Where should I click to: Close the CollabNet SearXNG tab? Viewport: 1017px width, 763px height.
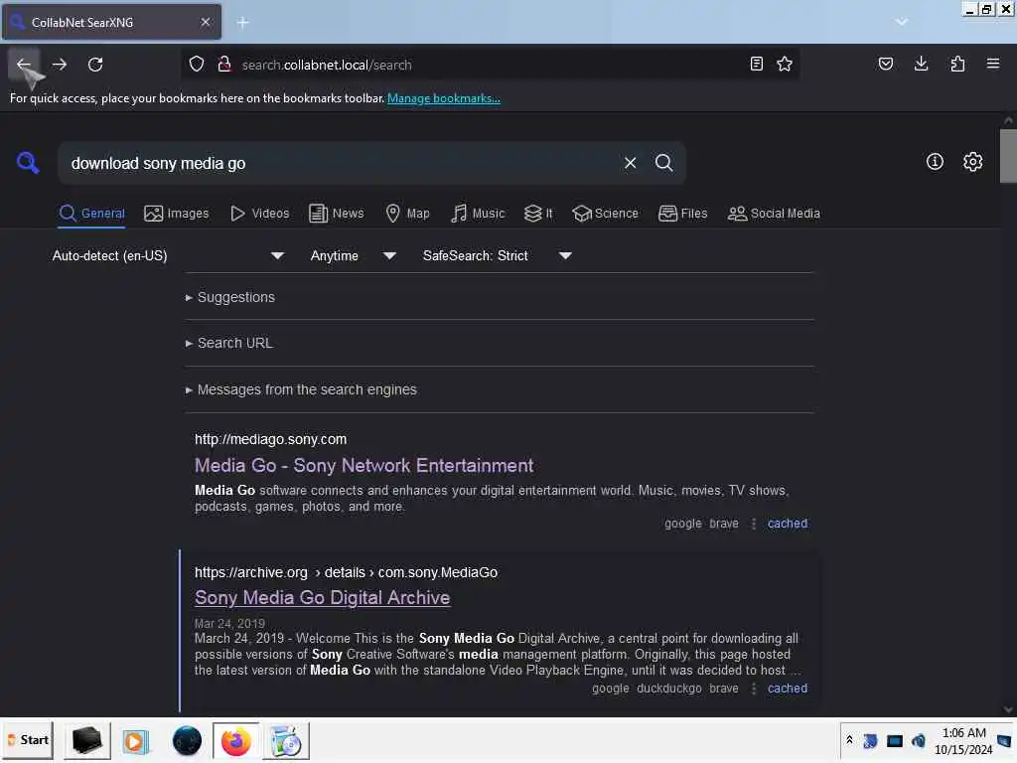coord(205,22)
